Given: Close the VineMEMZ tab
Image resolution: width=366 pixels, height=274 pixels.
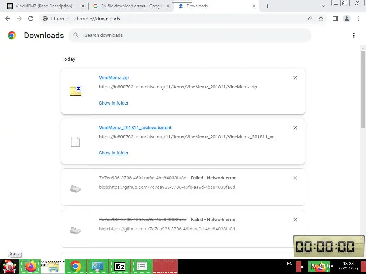Looking at the screenshot, I should coord(83,6).
